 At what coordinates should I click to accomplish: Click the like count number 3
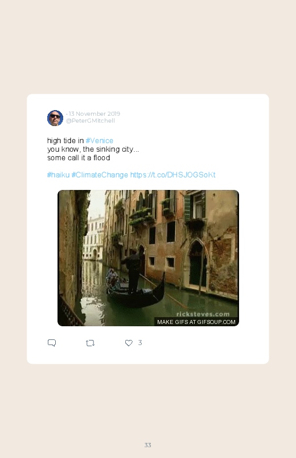click(x=140, y=343)
